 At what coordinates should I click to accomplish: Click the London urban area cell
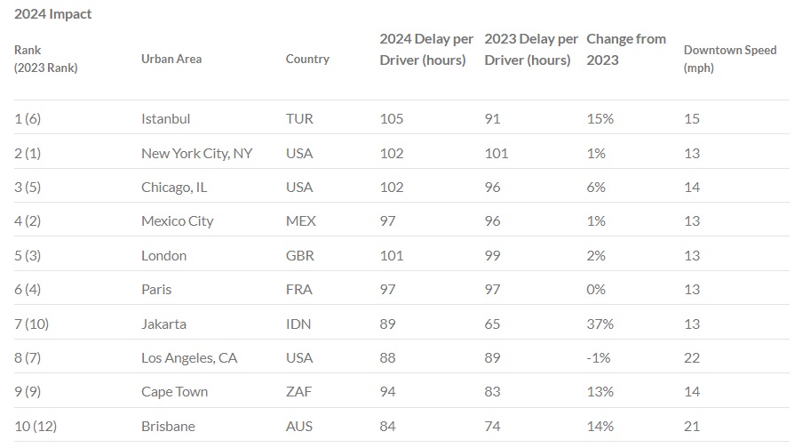point(164,256)
